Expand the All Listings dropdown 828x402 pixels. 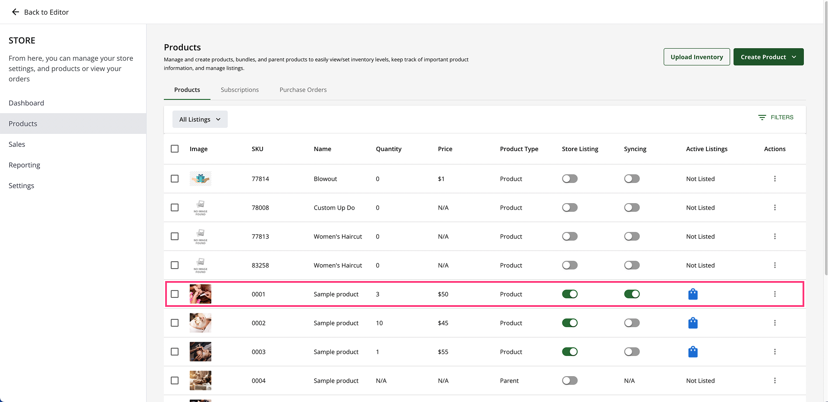click(x=200, y=119)
